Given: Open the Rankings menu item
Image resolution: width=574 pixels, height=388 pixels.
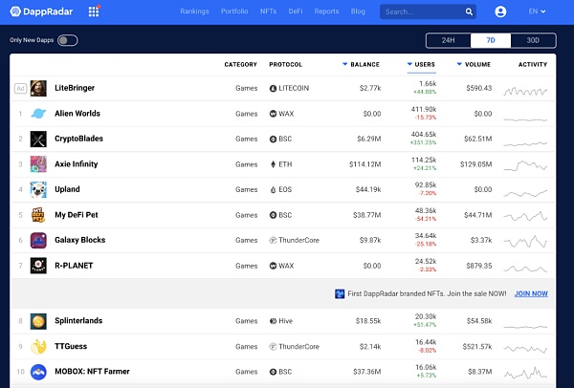Looking at the screenshot, I should click(195, 11).
